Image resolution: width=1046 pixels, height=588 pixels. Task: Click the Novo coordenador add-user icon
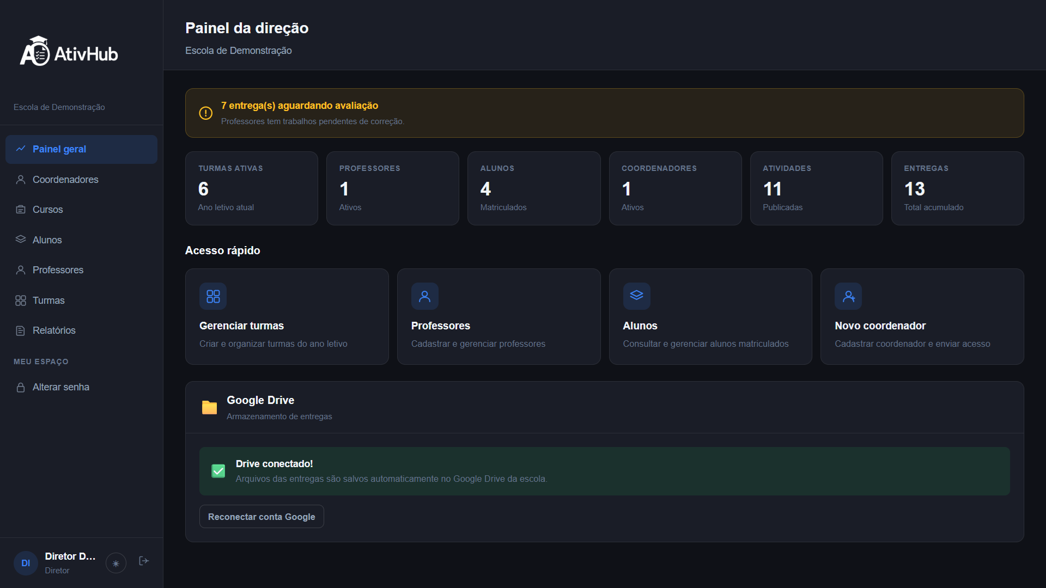(x=848, y=296)
